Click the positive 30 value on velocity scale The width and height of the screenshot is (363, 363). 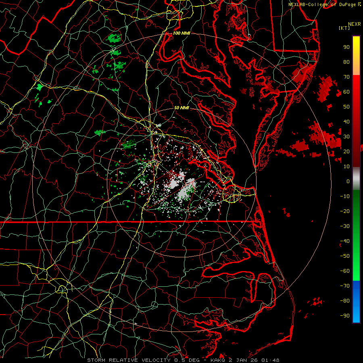pos(346,137)
